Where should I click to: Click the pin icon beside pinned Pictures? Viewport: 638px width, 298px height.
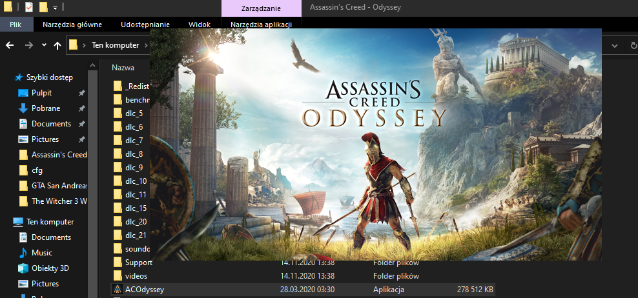pyautogui.click(x=82, y=139)
